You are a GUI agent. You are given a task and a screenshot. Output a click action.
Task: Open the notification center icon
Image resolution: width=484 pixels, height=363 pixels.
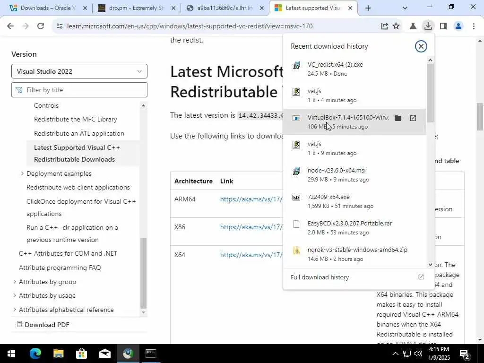(465, 354)
